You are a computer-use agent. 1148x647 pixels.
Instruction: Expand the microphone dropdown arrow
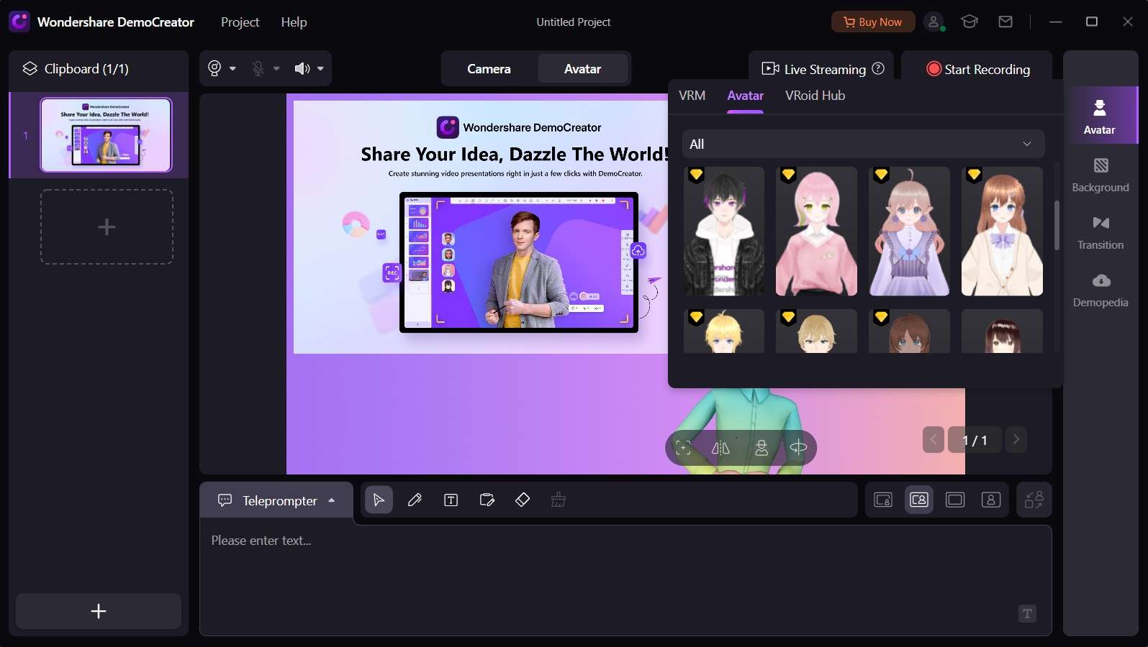(x=276, y=69)
